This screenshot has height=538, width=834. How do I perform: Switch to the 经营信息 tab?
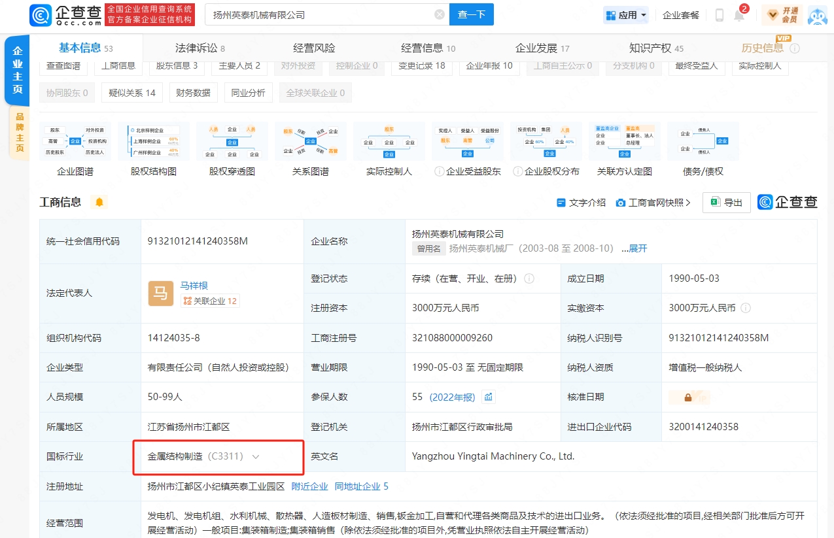[428, 48]
